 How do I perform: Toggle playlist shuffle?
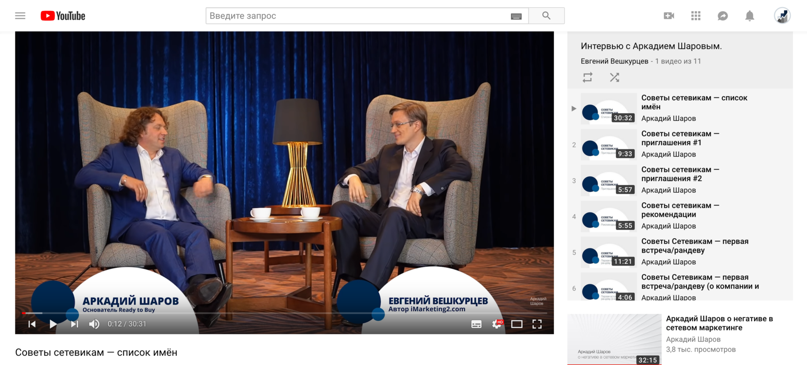click(x=614, y=77)
